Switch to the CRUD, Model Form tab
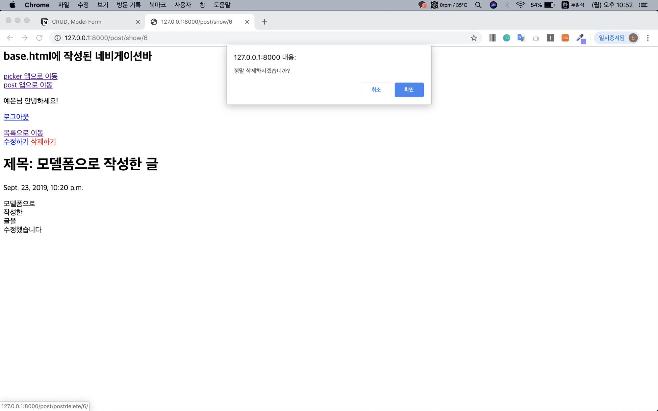The height and width of the screenshot is (411, 658). click(x=77, y=22)
